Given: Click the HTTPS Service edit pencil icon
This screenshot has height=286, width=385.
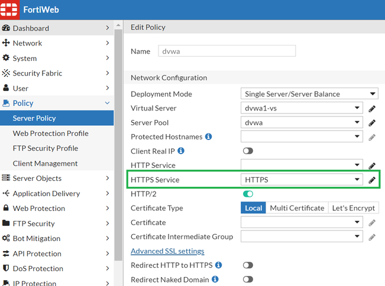Looking at the screenshot, I should [x=372, y=180].
